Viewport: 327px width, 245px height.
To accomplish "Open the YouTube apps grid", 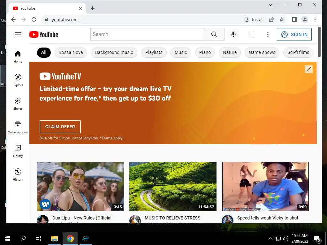I will tap(253, 34).
